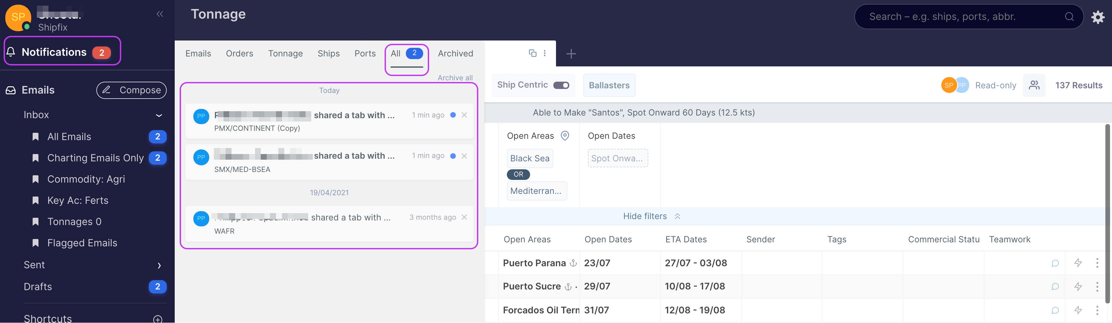Click the duplicate tab icon

tap(532, 53)
